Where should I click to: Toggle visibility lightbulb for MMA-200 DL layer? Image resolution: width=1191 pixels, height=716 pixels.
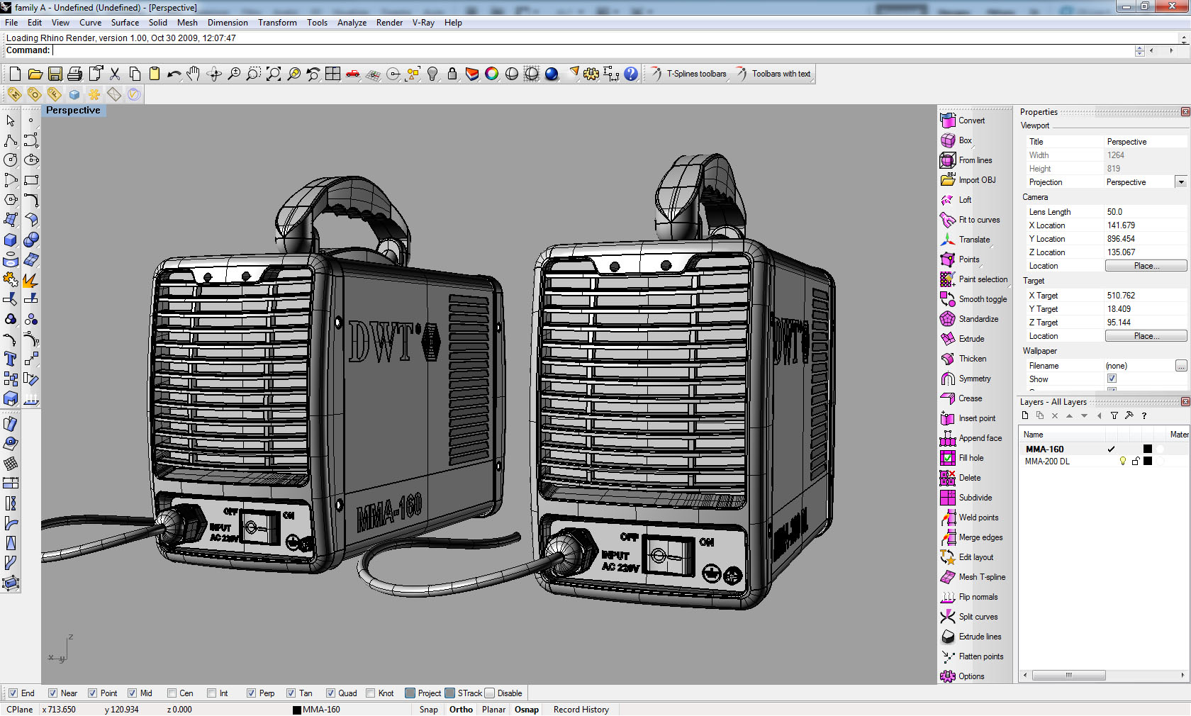point(1122,462)
